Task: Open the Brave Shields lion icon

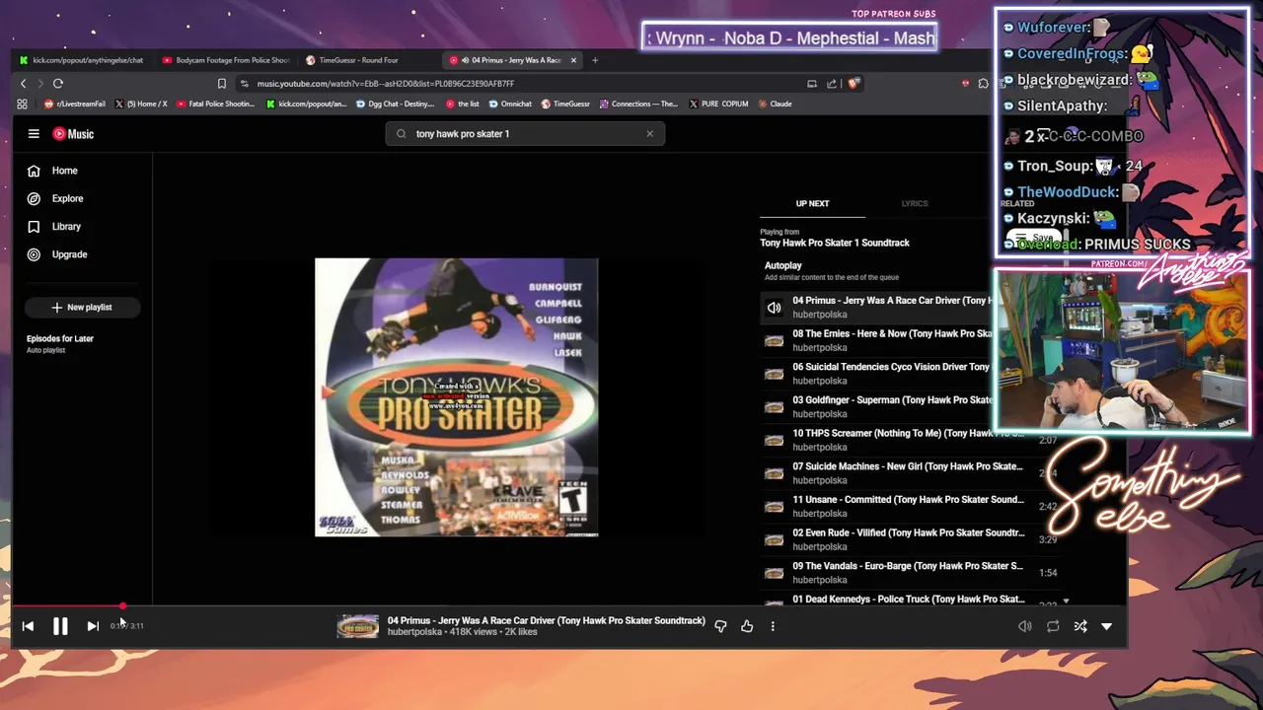Action: tap(854, 84)
